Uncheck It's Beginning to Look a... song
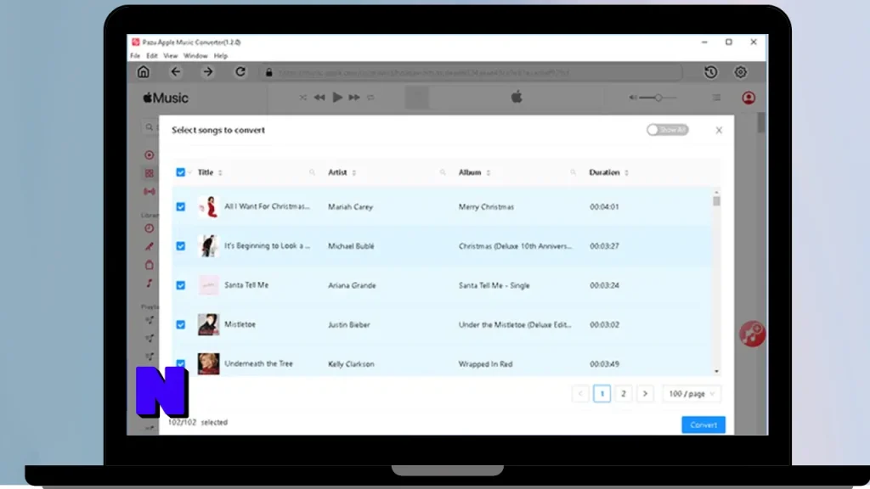The image size is (870, 489). coord(180,246)
